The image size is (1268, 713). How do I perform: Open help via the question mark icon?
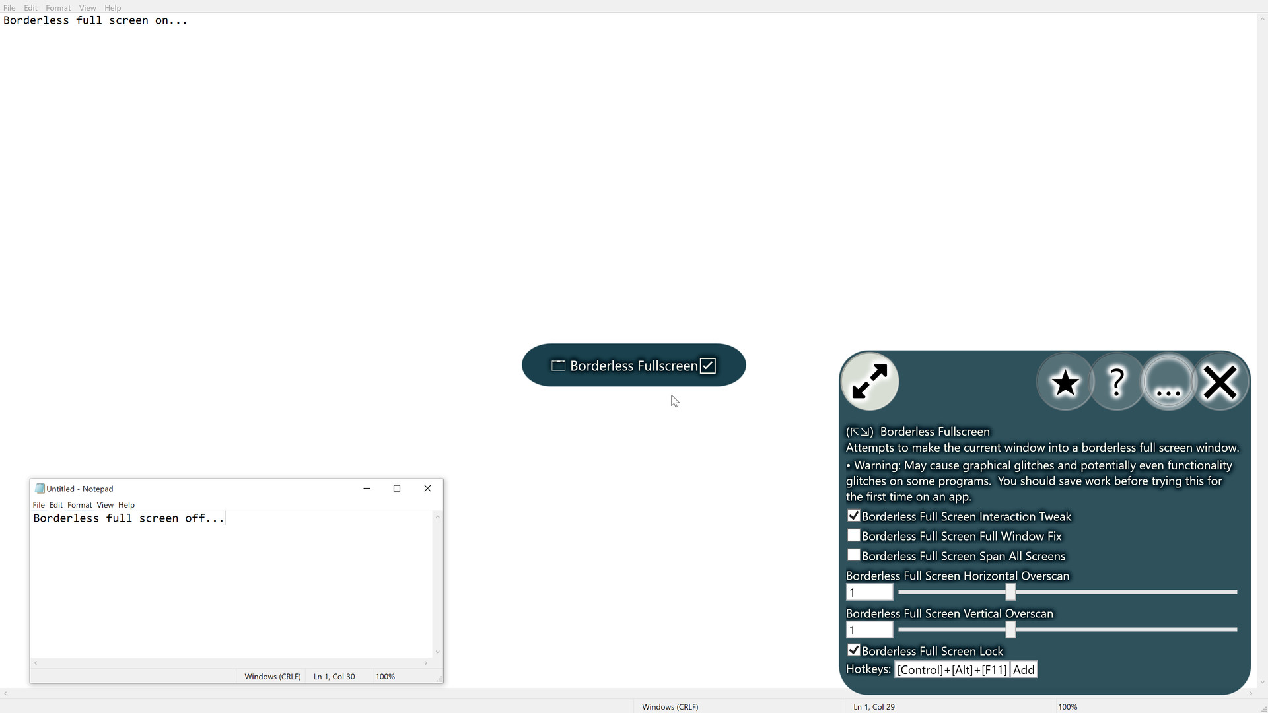pyautogui.click(x=1116, y=382)
